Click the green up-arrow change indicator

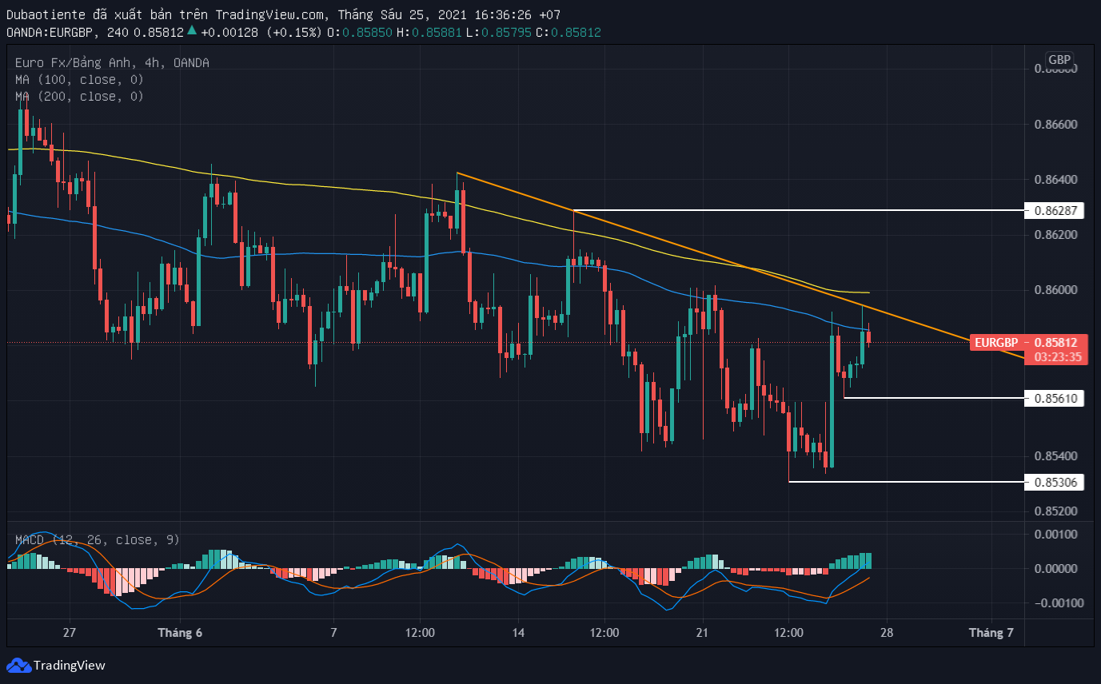[192, 31]
